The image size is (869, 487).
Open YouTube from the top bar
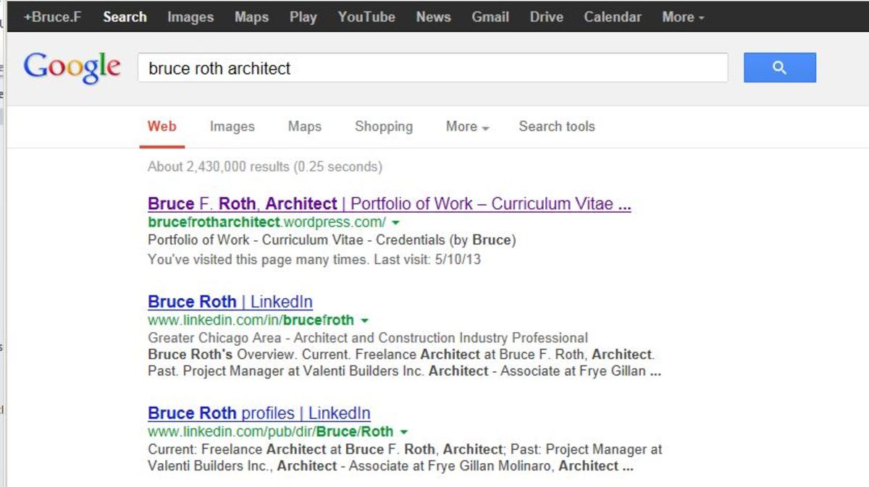click(x=366, y=17)
